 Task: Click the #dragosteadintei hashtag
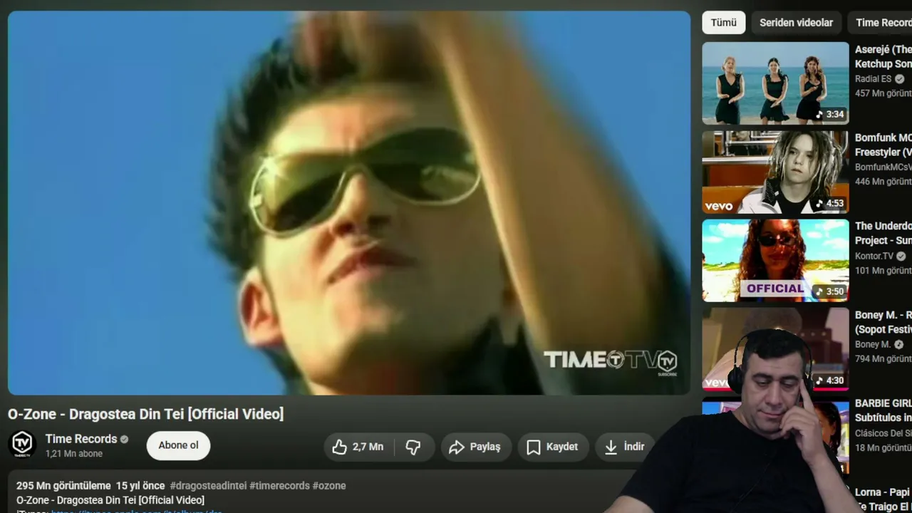click(x=208, y=486)
